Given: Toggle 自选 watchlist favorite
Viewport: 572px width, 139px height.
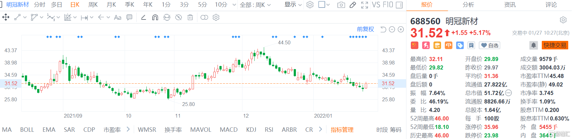Looking at the screenshot, I should click(x=490, y=45).
